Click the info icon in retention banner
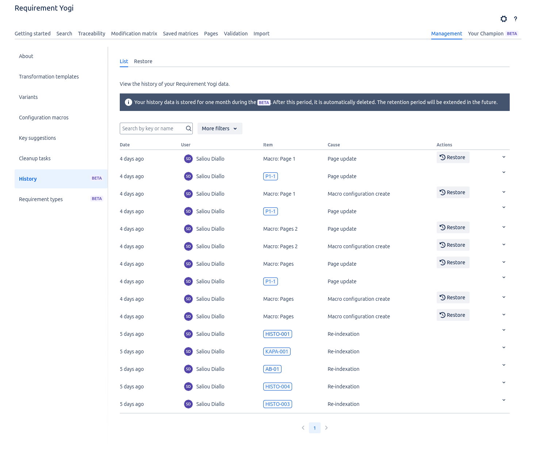 128,102
